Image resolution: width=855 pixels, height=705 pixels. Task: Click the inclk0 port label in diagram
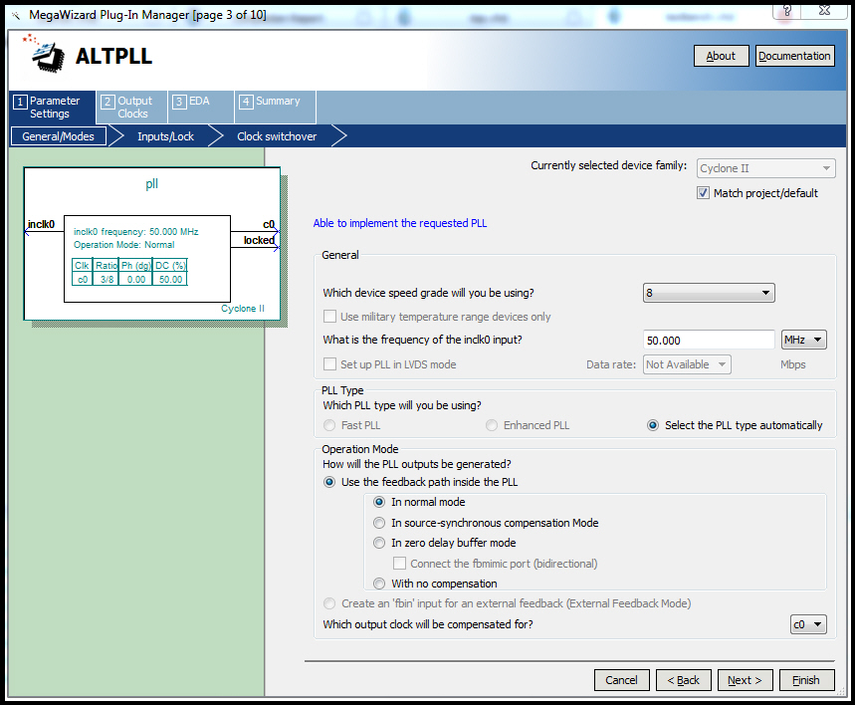(41, 224)
